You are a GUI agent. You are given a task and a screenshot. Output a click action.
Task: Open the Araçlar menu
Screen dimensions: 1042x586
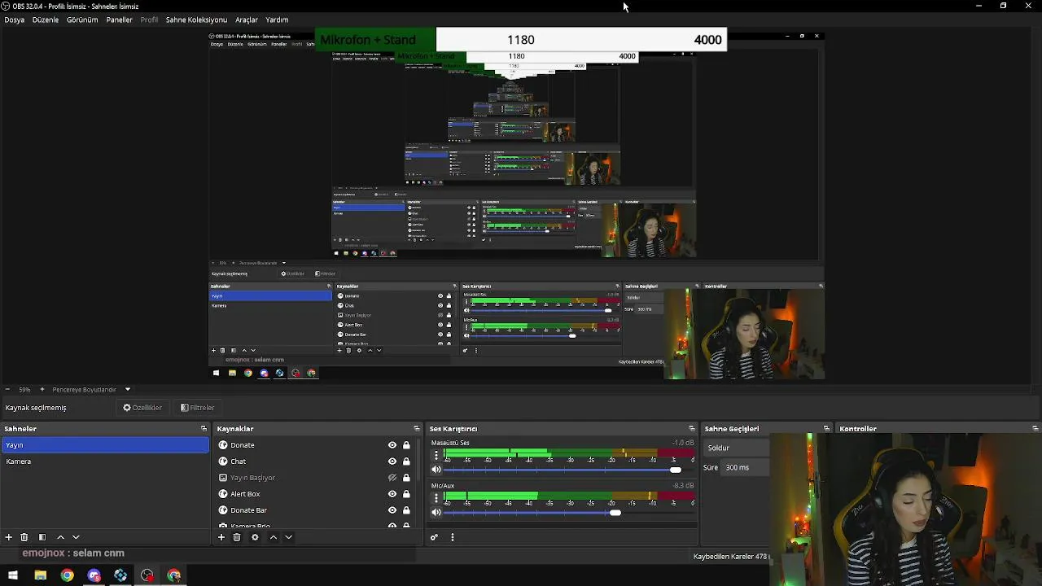coord(247,20)
